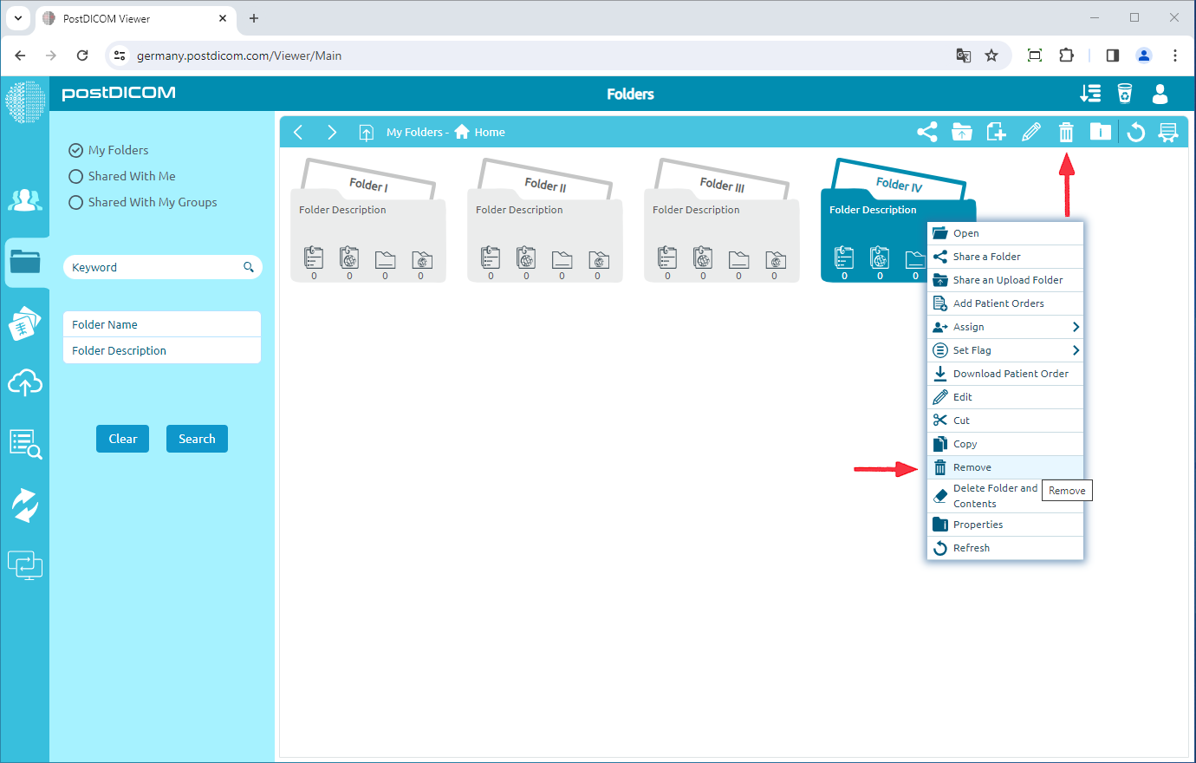Open folder Properties via the toolbar icon
This screenshot has width=1196, height=763.
click(x=1101, y=132)
